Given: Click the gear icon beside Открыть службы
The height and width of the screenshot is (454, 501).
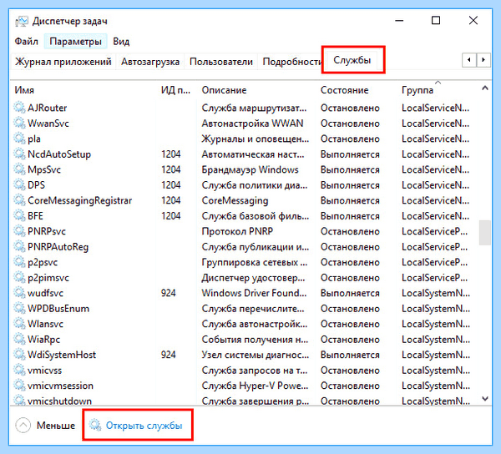Looking at the screenshot, I should click(x=95, y=425).
